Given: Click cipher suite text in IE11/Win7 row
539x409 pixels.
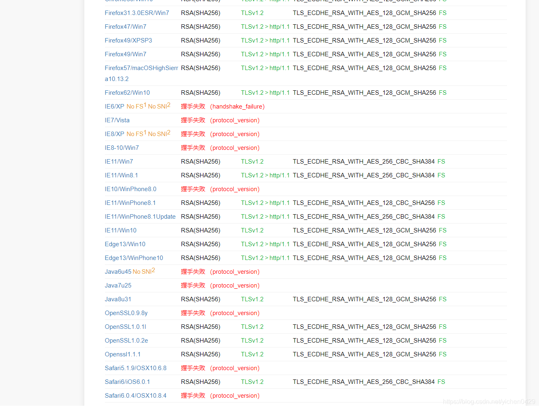Looking at the screenshot, I should [x=364, y=162].
